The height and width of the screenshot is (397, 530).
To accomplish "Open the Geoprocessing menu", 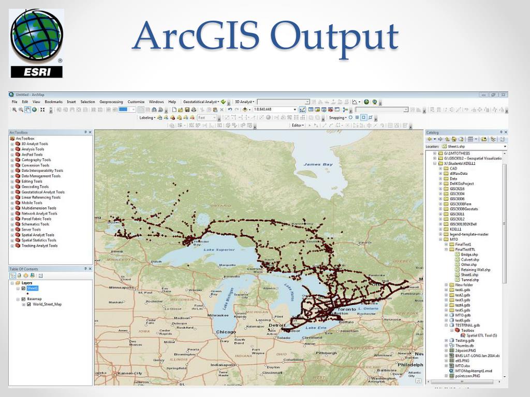I will 111,102.
